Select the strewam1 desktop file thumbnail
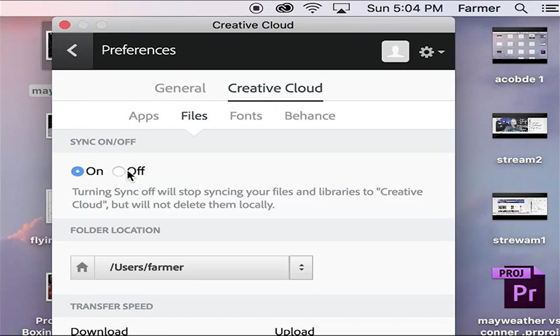Viewport: 560px width, 336px height. (x=519, y=207)
